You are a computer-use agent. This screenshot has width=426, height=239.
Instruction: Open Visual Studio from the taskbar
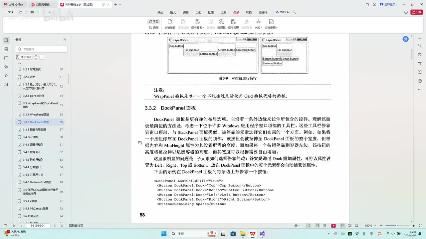[262, 234]
